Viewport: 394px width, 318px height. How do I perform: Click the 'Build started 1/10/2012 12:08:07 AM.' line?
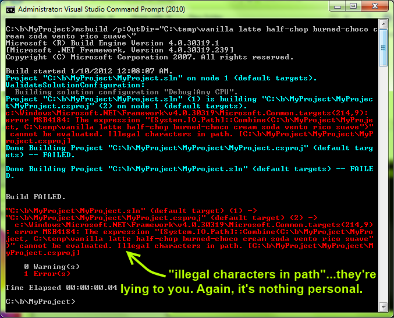[89, 71]
